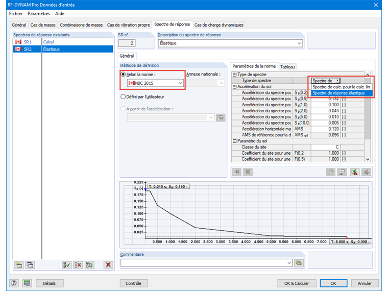388x291 pixels.
Task: Click the delete row icon under parameters
Action: pos(248,172)
